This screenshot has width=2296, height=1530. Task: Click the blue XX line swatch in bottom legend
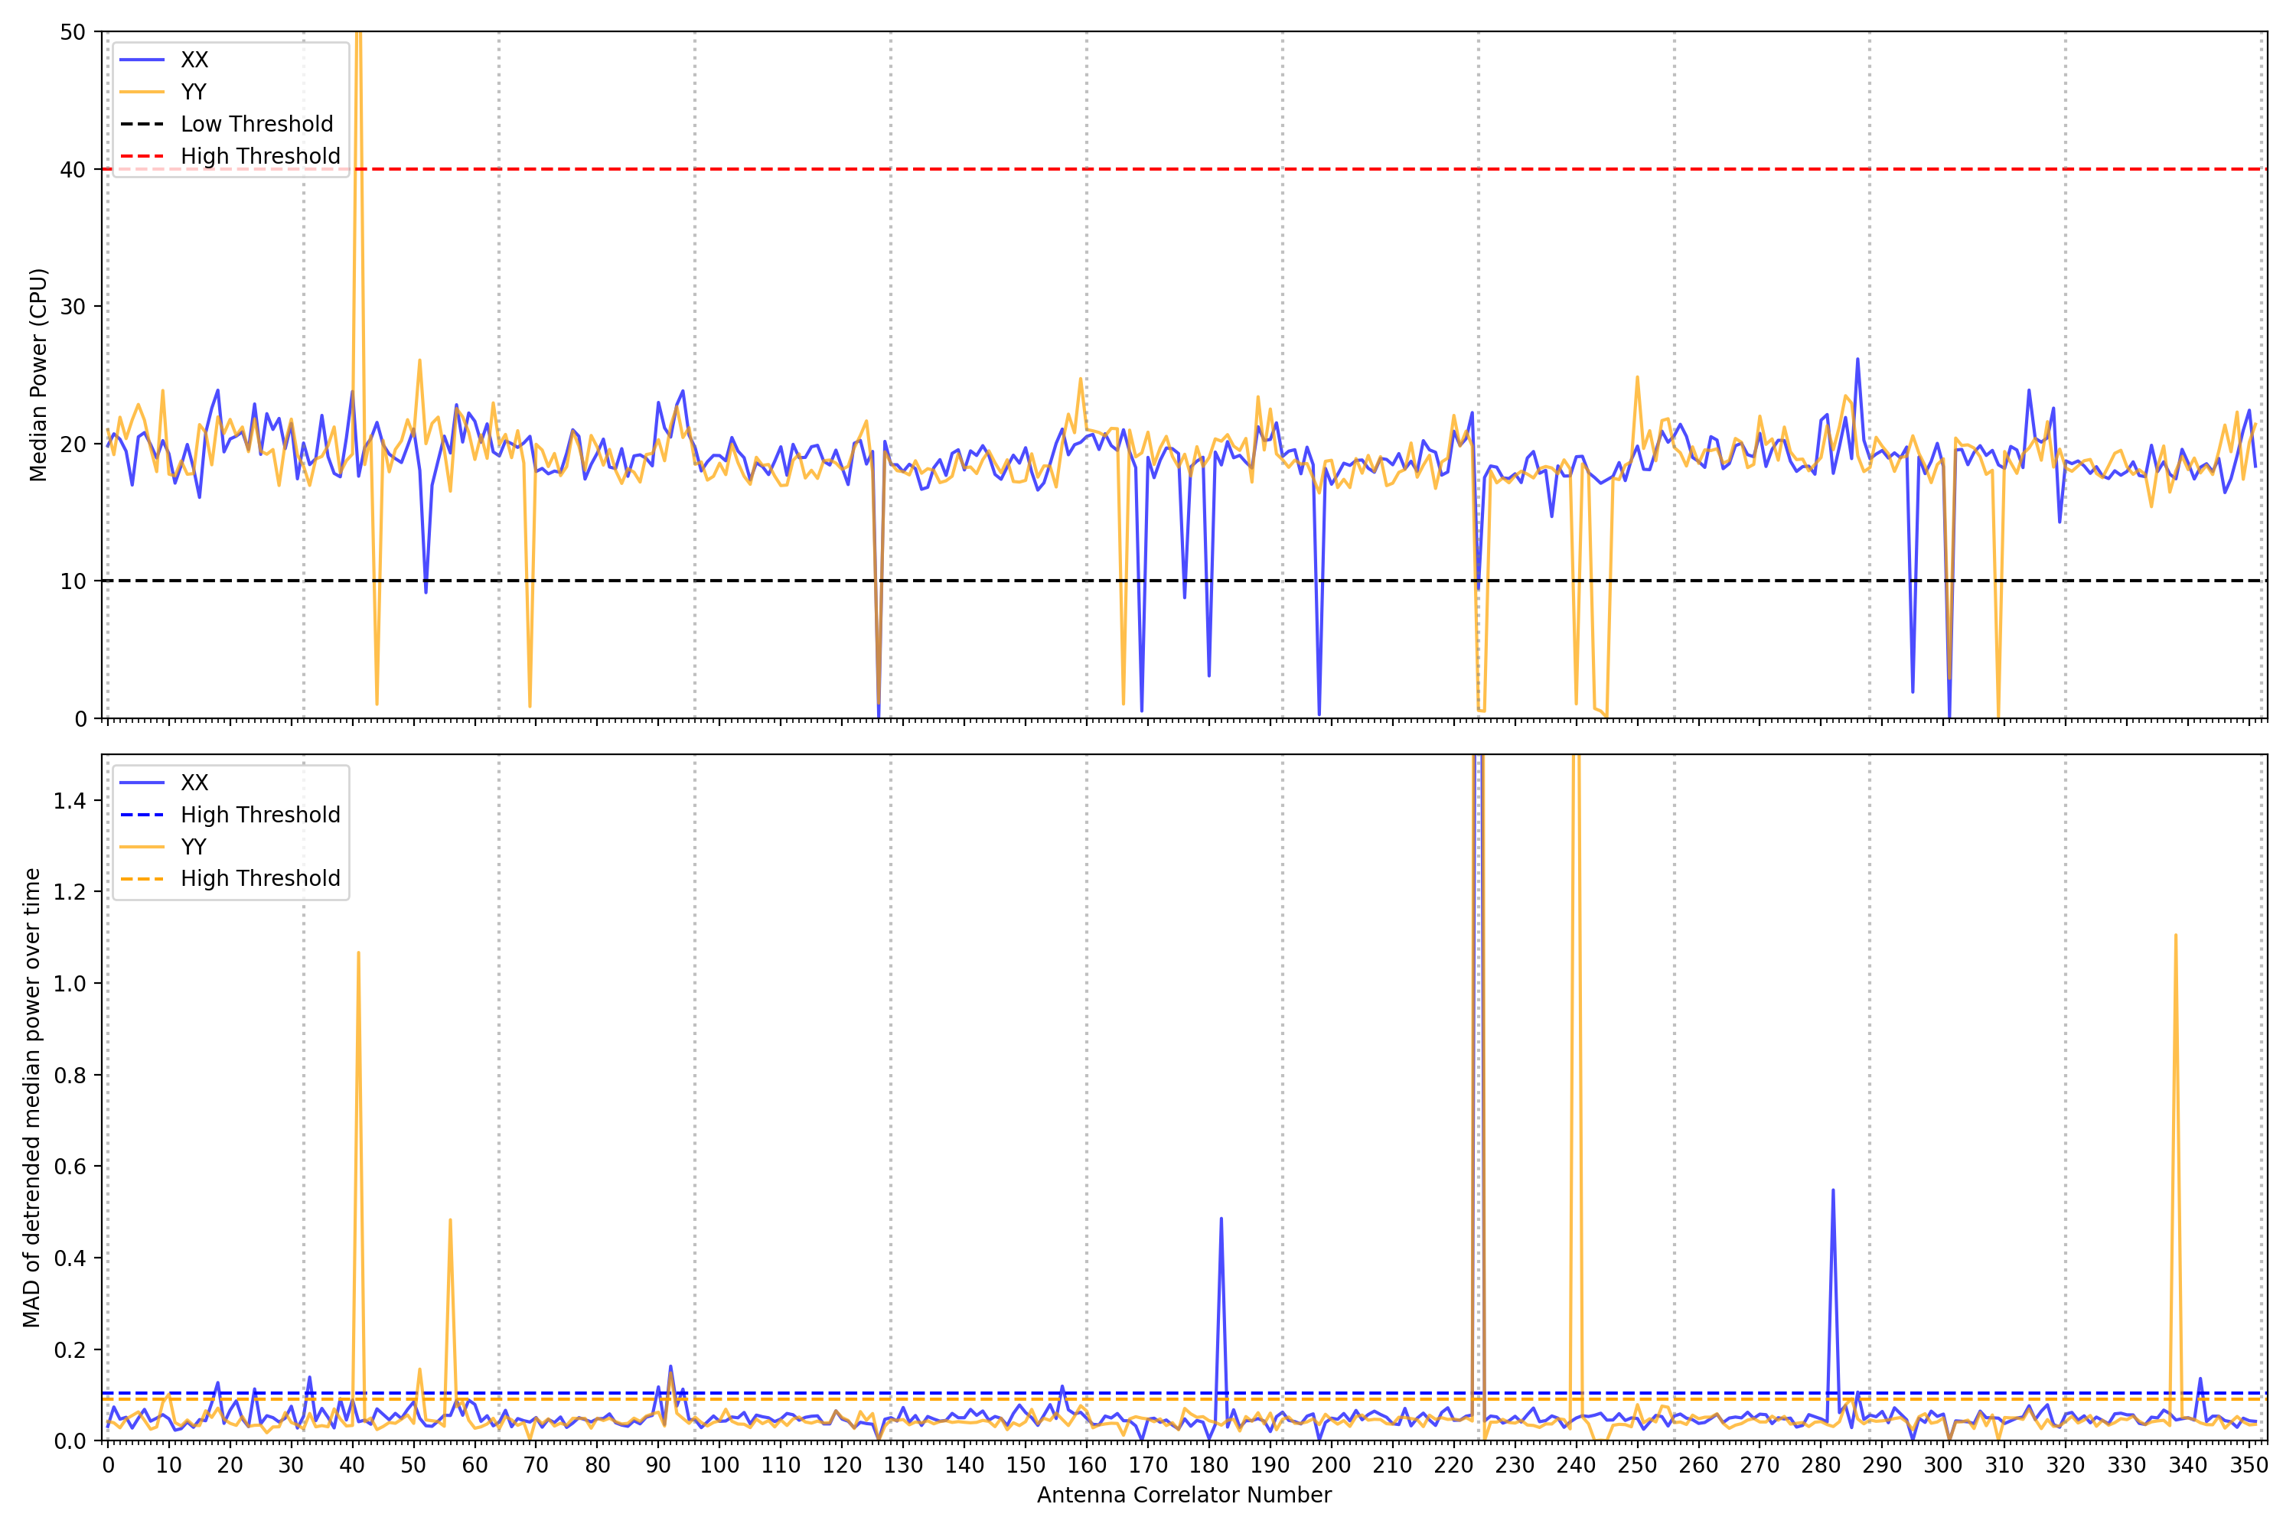coord(142,783)
